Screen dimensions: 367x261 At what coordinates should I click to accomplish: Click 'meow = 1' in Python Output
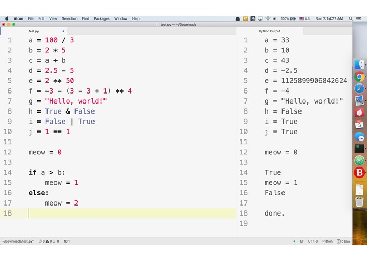pyautogui.click(x=281, y=183)
